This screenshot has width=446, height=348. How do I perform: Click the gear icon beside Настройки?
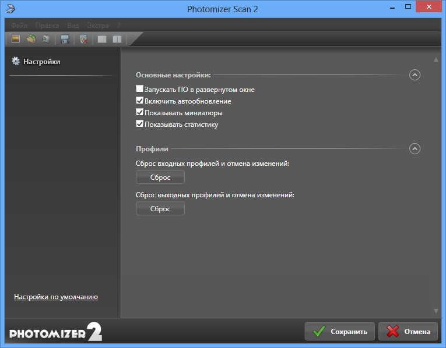16,61
